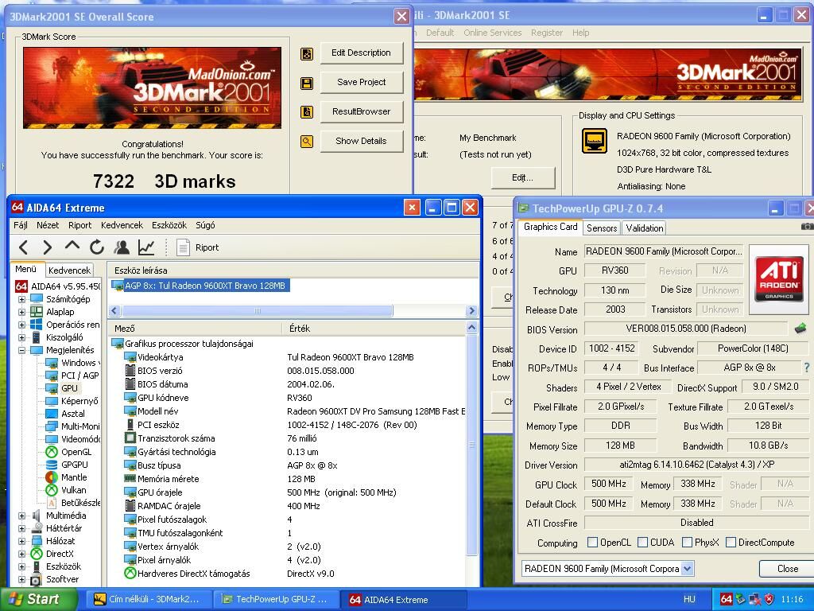Open the AIDA64 graph icon
814x611 pixels.
pyautogui.click(x=146, y=247)
